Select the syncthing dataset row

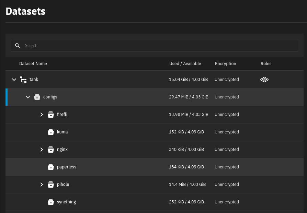155,202
